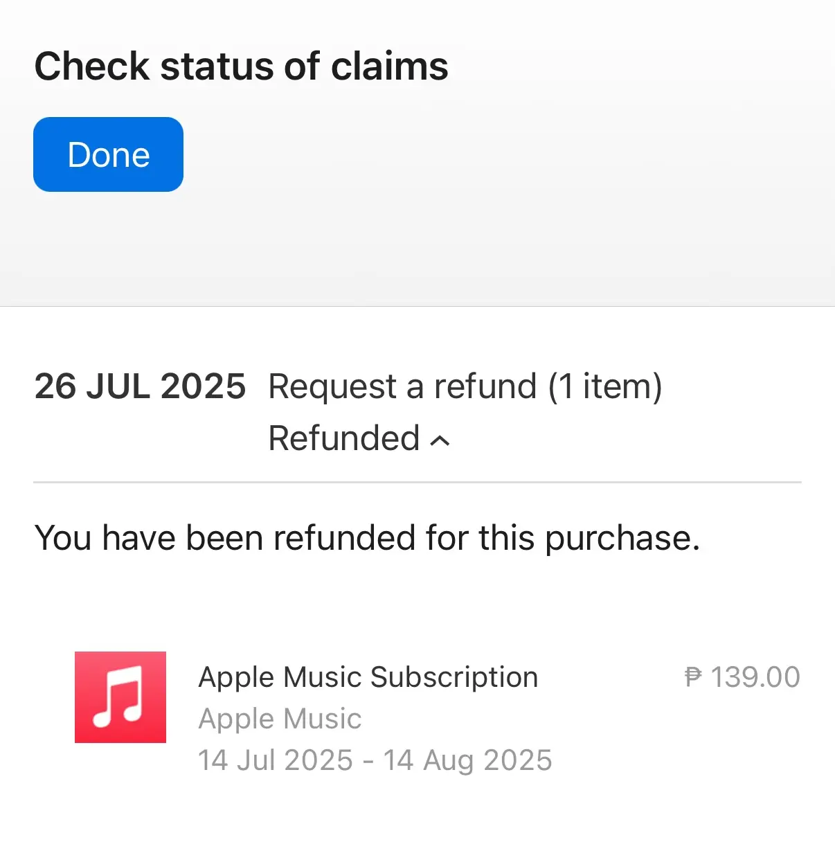
Task: Collapse the Refunded status chevron
Action: (x=440, y=440)
